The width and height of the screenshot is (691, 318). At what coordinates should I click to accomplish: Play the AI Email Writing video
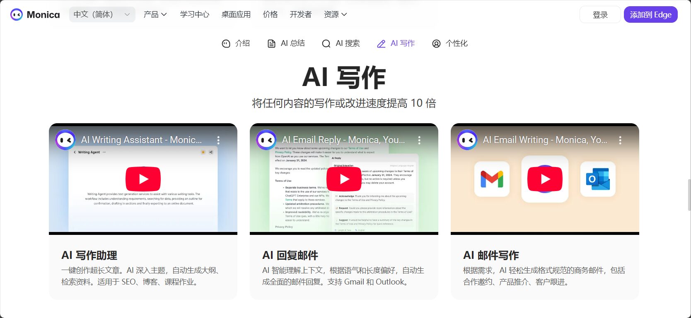[545, 179]
